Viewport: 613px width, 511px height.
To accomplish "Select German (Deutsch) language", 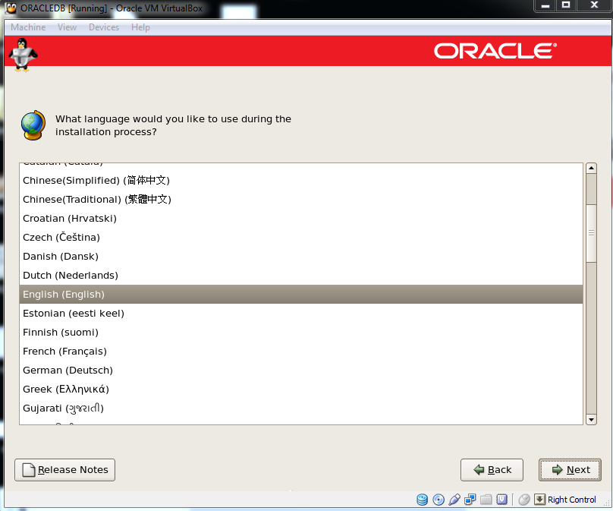I will tap(301, 370).
